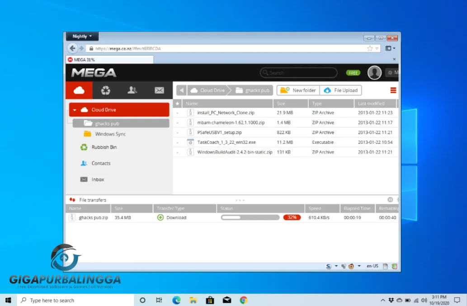Open the Nightly browser menu dropdown
Viewport: 467px width, 306px height.
82,36
